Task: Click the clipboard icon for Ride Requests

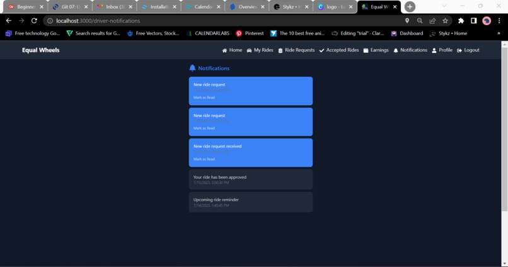Action: (280, 50)
